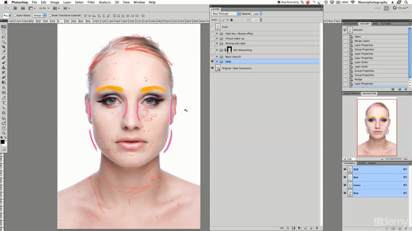
Task: Select the Clone Stamp tool
Action: 4,67
